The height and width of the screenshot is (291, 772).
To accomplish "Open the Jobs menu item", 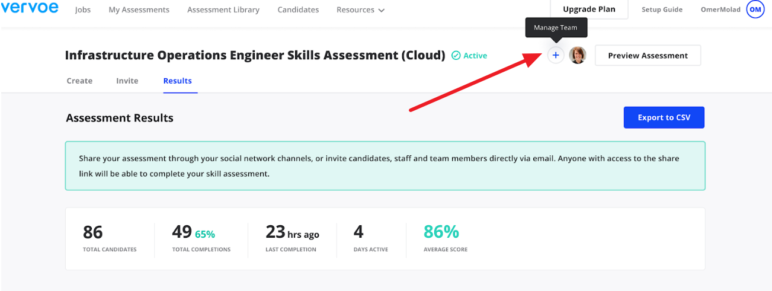I will click(83, 10).
